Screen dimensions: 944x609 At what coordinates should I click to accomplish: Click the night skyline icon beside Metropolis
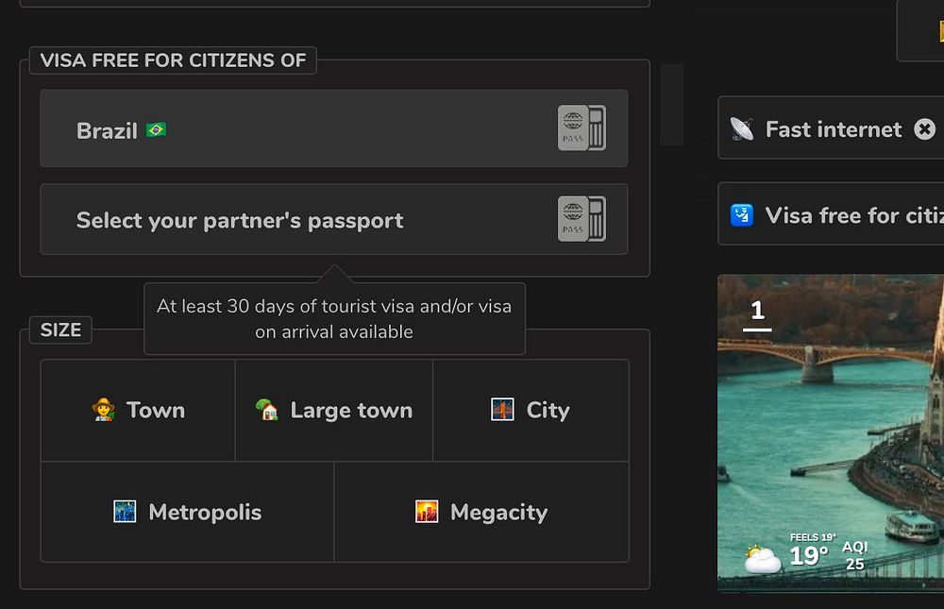[x=125, y=512]
